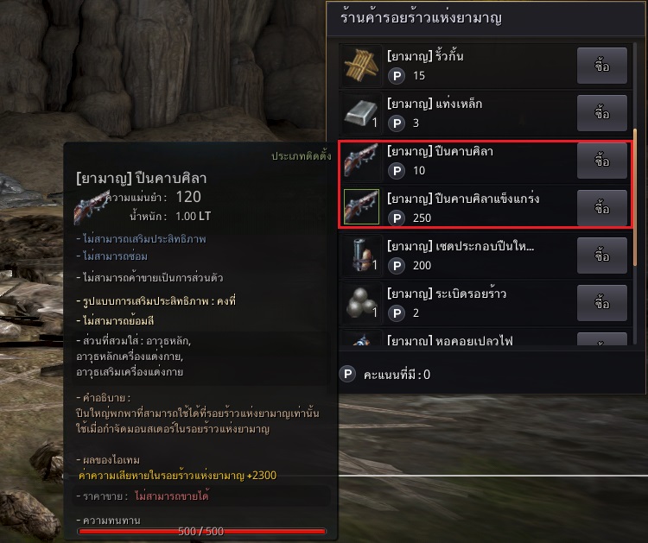Viewport: 648px width, 543px height.
Task: Click the flame tower item icon
Action: point(361,339)
